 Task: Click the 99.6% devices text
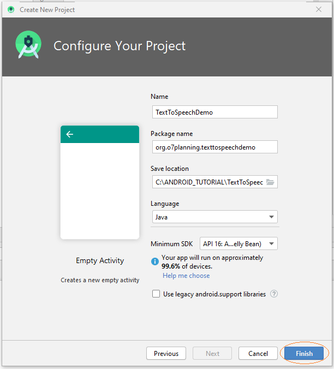click(187, 266)
